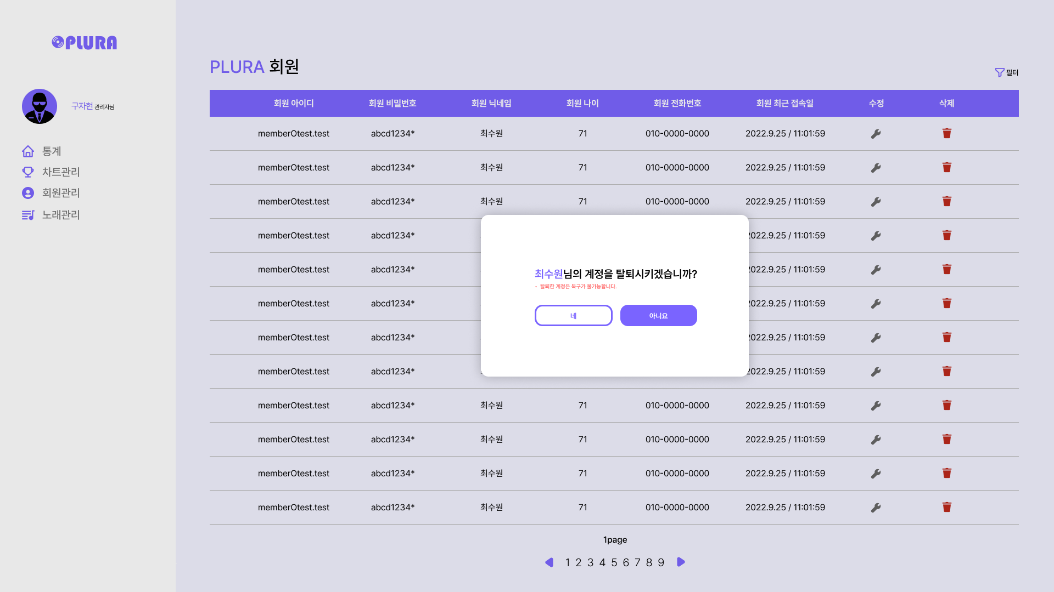Confirm account removal with 네 button
The width and height of the screenshot is (1054, 592).
tap(573, 316)
